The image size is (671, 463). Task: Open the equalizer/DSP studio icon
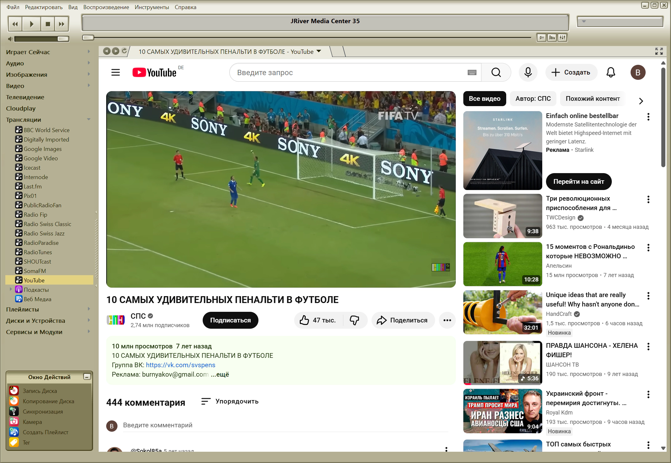click(563, 38)
